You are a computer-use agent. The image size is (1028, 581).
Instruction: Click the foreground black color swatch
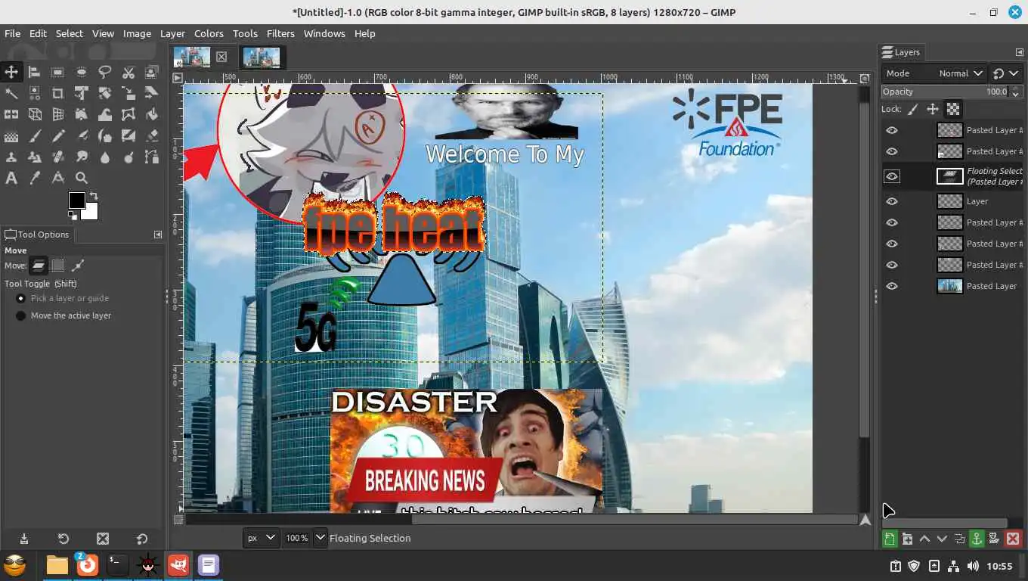(x=76, y=200)
